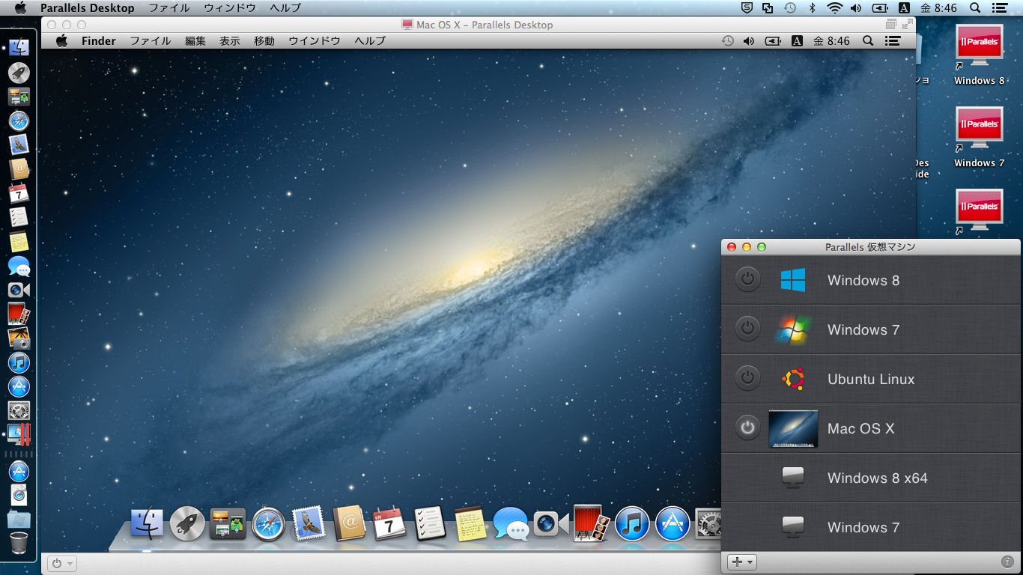
Task: Click Mac OS X thumbnail in VM list
Action: pos(793,429)
